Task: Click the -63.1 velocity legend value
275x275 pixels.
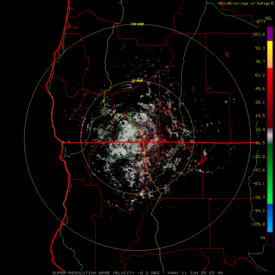Action: (x=259, y=184)
